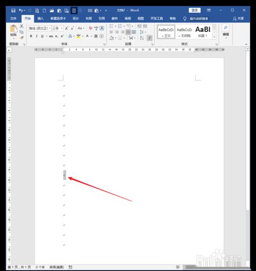256x271 pixels.
Task: Open the paragraph dialog launcher
Action: (152, 45)
